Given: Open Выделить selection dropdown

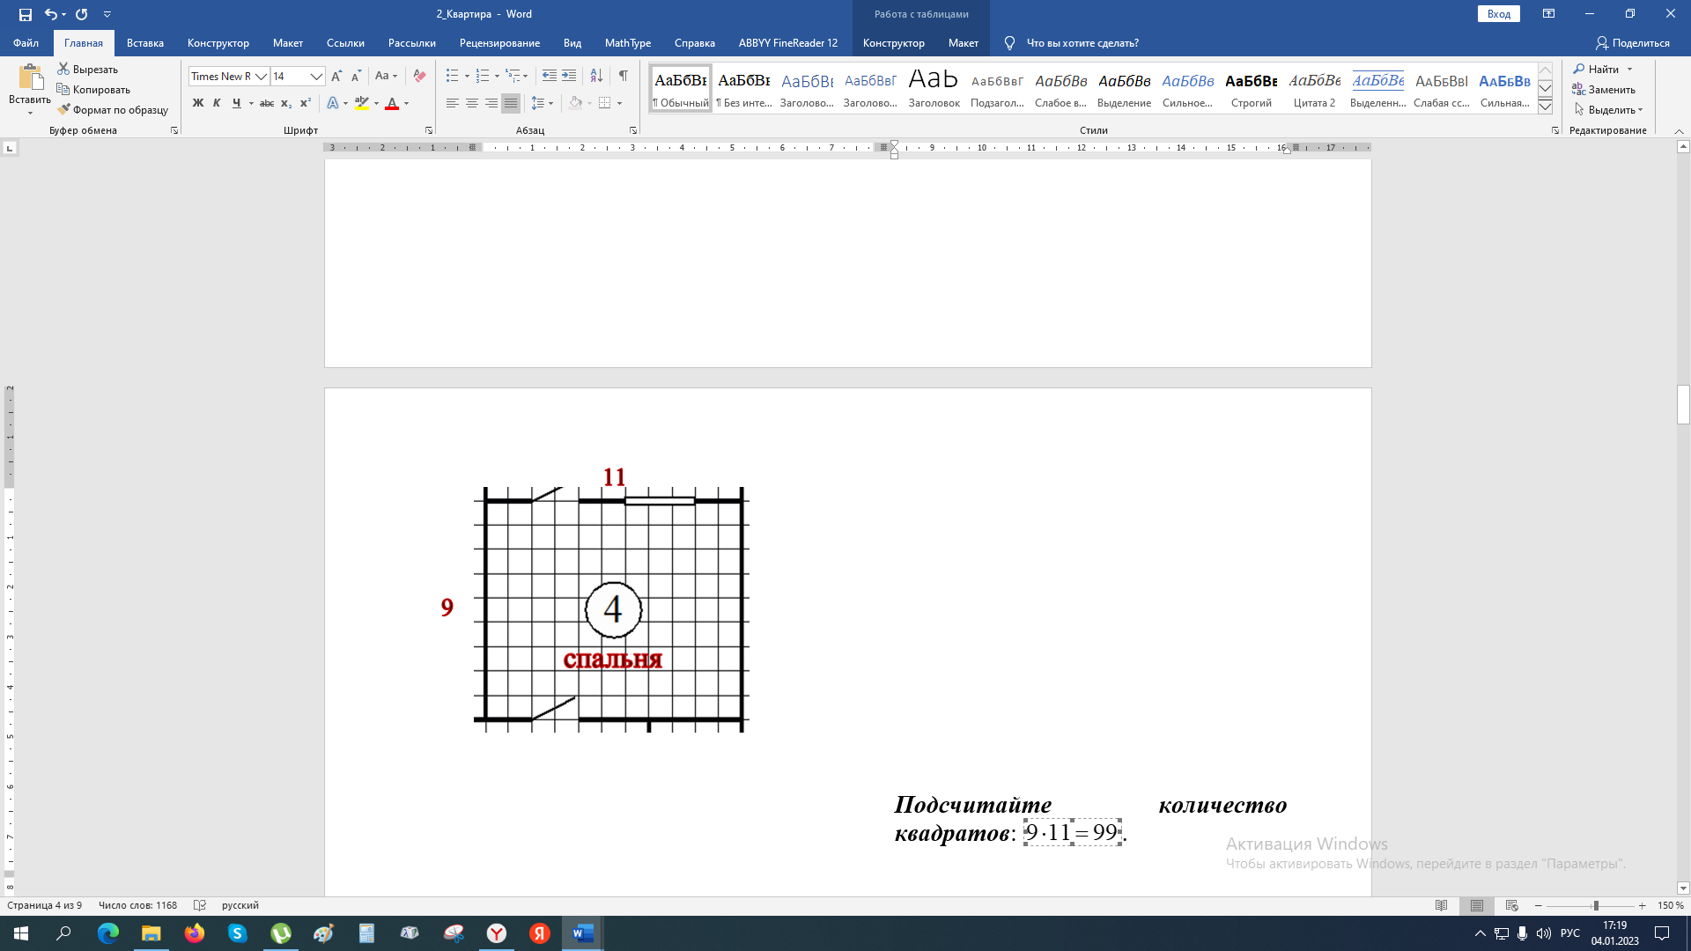Looking at the screenshot, I should 1608,109.
